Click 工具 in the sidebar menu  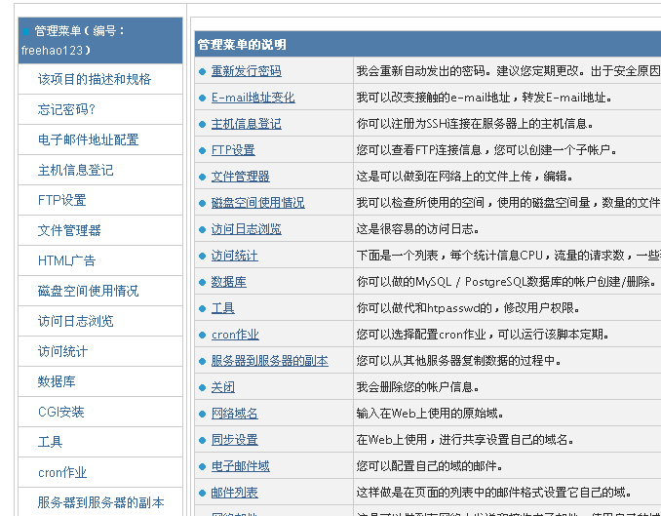[50, 442]
